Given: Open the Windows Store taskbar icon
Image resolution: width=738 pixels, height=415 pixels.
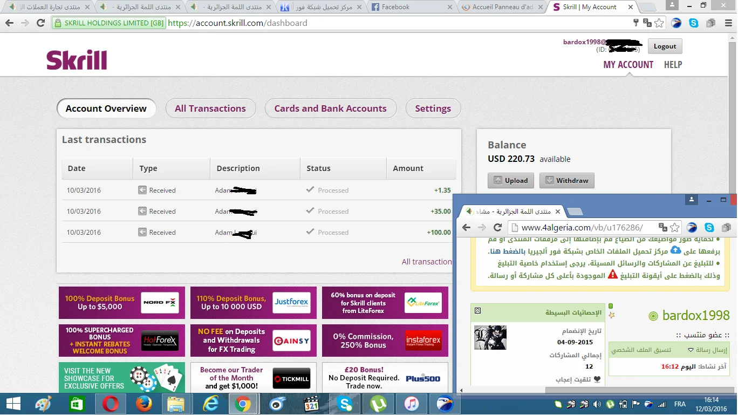Looking at the screenshot, I should [x=77, y=404].
